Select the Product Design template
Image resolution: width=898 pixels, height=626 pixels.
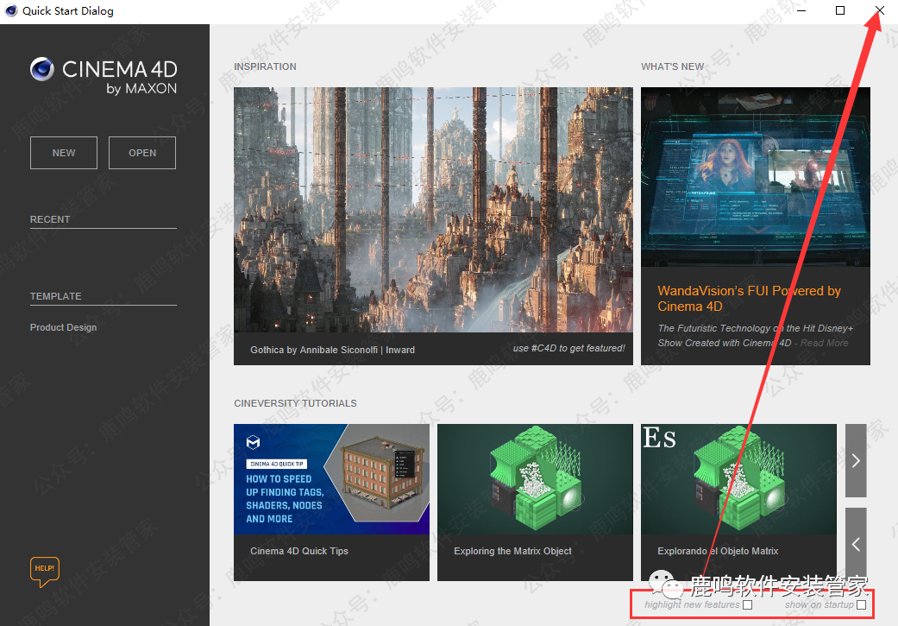point(63,327)
